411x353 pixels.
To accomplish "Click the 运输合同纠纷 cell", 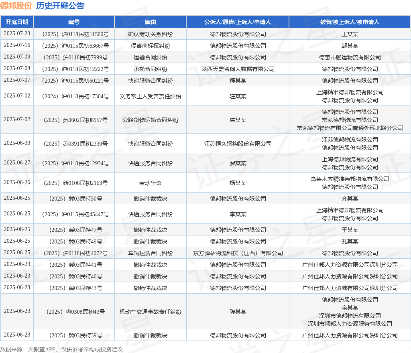I will click(x=151, y=58).
